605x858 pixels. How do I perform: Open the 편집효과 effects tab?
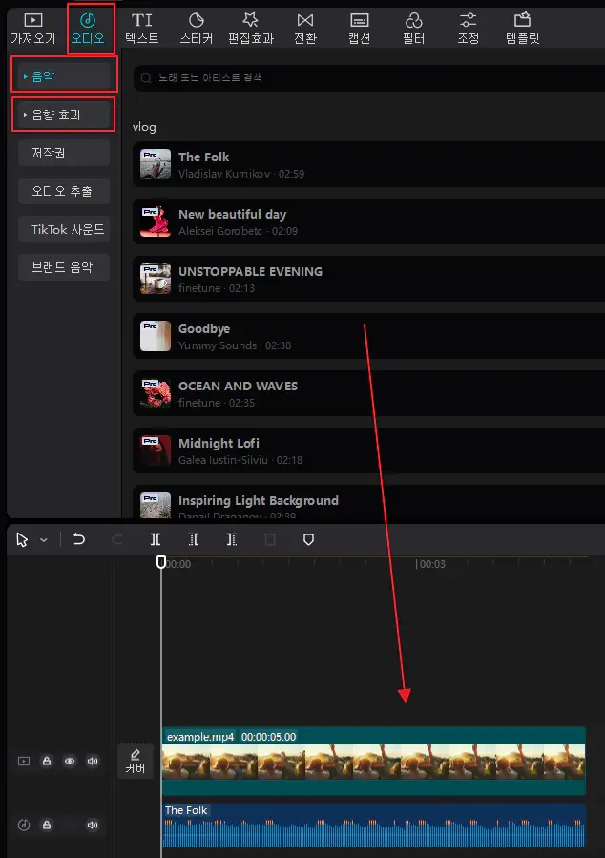[251, 29]
